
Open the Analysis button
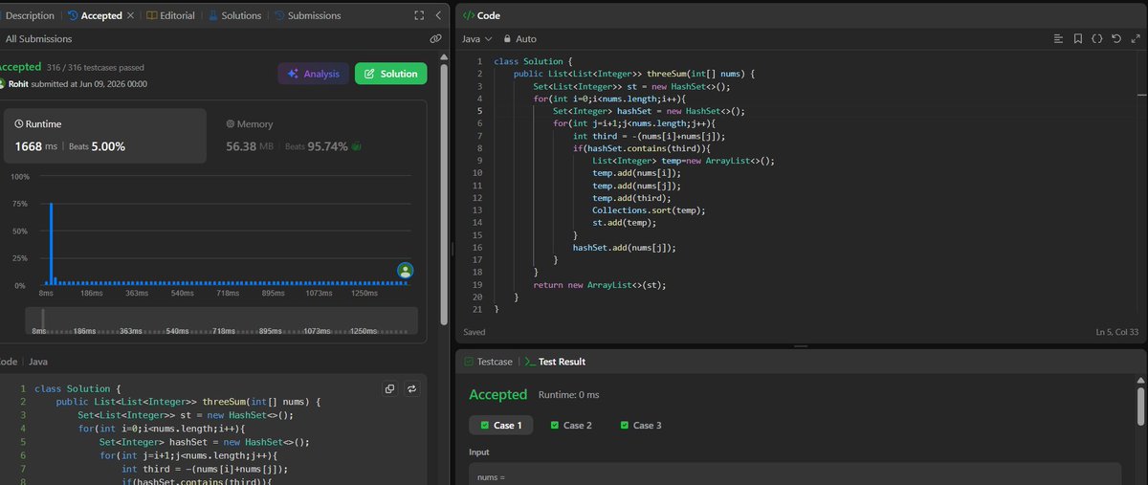click(x=313, y=74)
